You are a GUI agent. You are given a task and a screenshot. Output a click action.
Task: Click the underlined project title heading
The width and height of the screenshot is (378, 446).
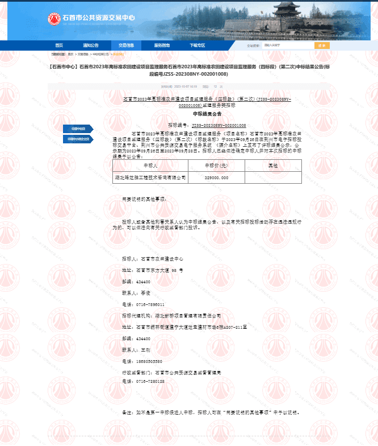pyautogui.click(x=207, y=102)
